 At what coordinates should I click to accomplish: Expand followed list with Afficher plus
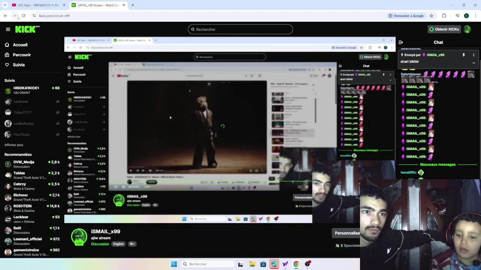(14, 145)
